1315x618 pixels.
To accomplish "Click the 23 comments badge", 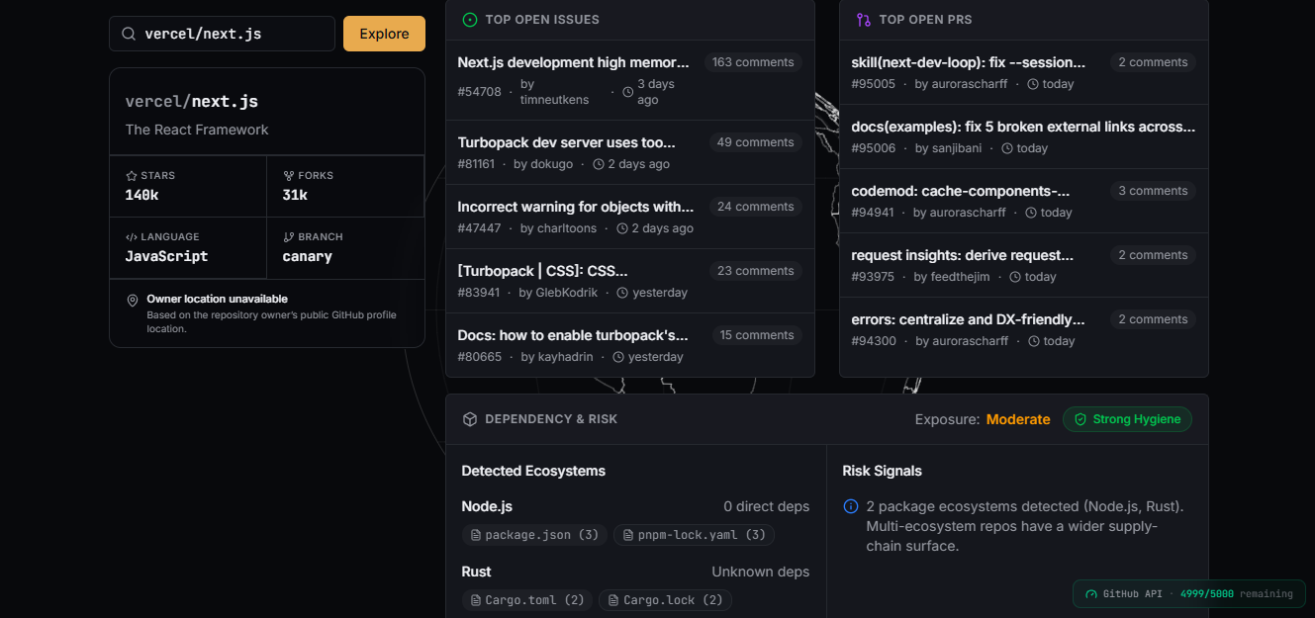I will coord(756,271).
